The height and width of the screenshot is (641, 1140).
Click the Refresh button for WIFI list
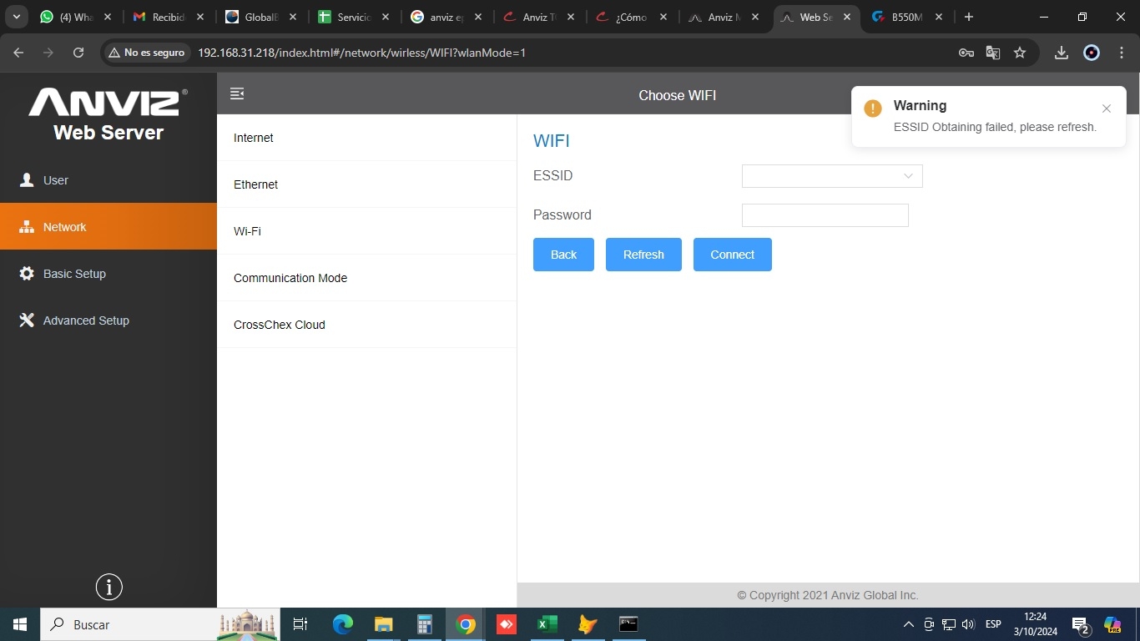point(643,255)
